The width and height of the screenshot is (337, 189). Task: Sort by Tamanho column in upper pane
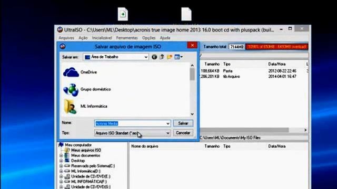[x=212, y=64]
